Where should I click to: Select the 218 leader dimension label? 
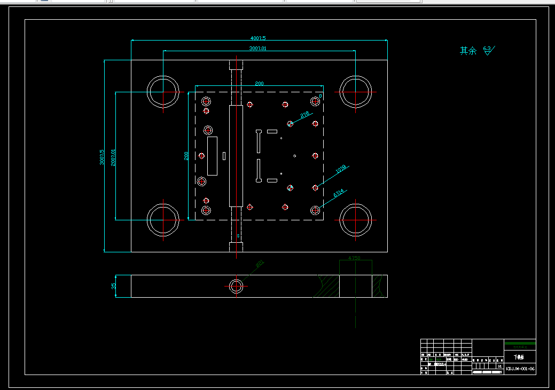tap(305, 115)
